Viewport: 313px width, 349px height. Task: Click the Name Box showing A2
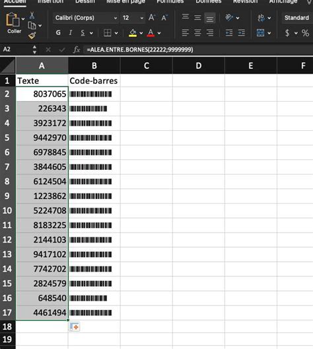coord(16,49)
